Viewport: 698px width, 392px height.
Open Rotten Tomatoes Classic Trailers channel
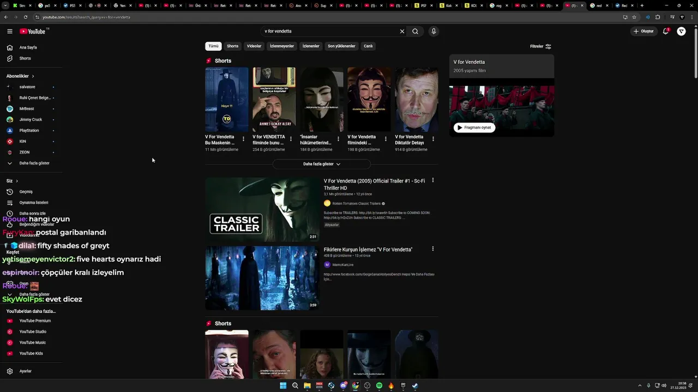point(357,204)
